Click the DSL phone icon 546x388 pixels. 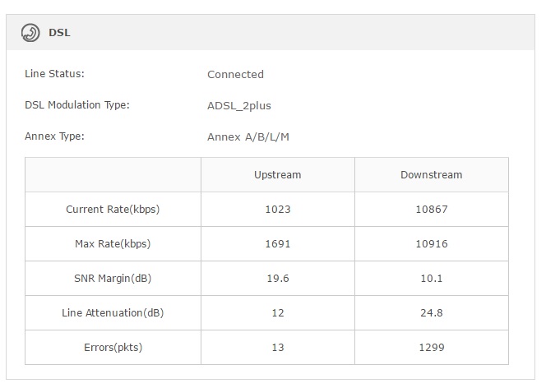(x=30, y=33)
